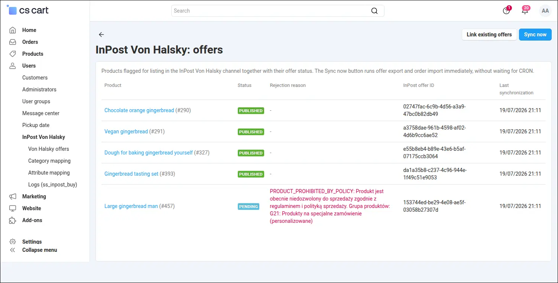
Task: Click the search magnifier icon
Action: pos(374,11)
